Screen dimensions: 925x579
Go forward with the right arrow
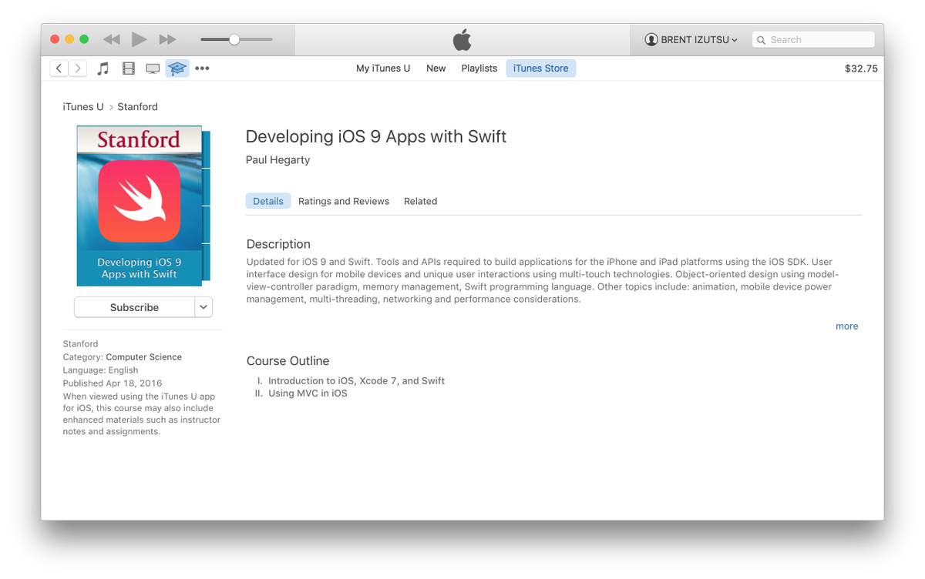(78, 69)
